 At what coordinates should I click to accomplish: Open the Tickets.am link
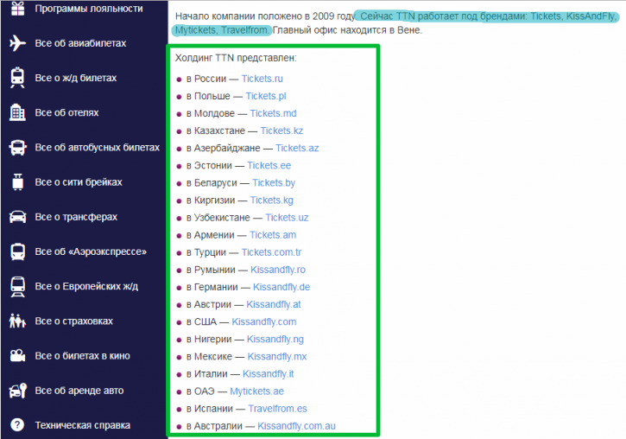273,235
